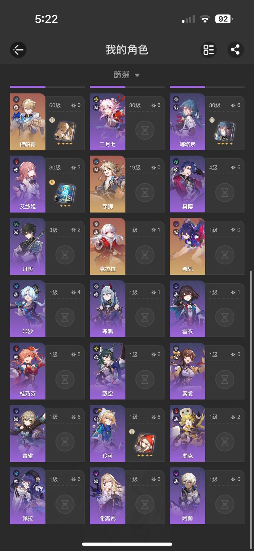Open 希露瓦 character card
Image resolution: width=254 pixels, height=551 pixels.
coord(127,496)
